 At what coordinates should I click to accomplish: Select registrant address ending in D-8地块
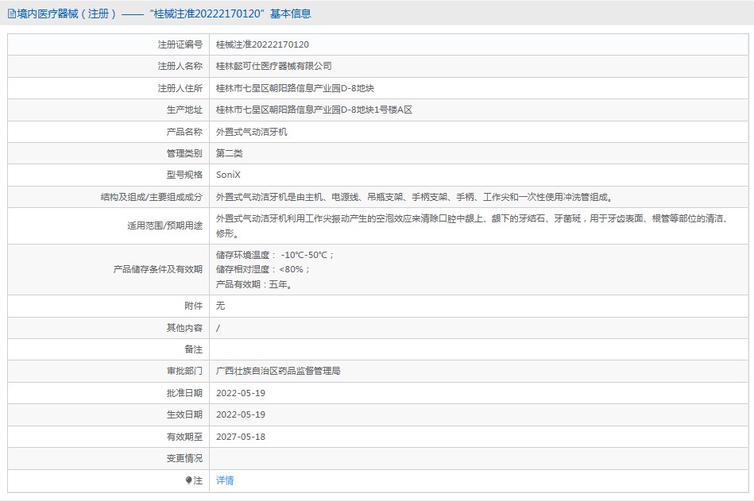[x=295, y=88]
